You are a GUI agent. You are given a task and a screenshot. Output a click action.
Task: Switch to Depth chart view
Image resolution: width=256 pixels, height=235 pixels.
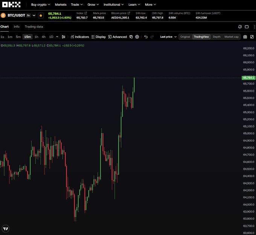(x=216, y=37)
